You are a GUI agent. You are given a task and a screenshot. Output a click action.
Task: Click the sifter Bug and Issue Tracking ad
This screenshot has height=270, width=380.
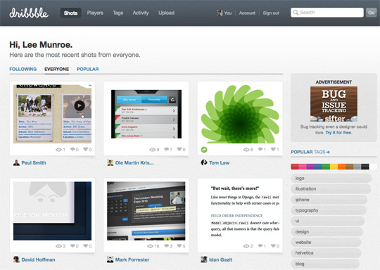[x=334, y=104]
